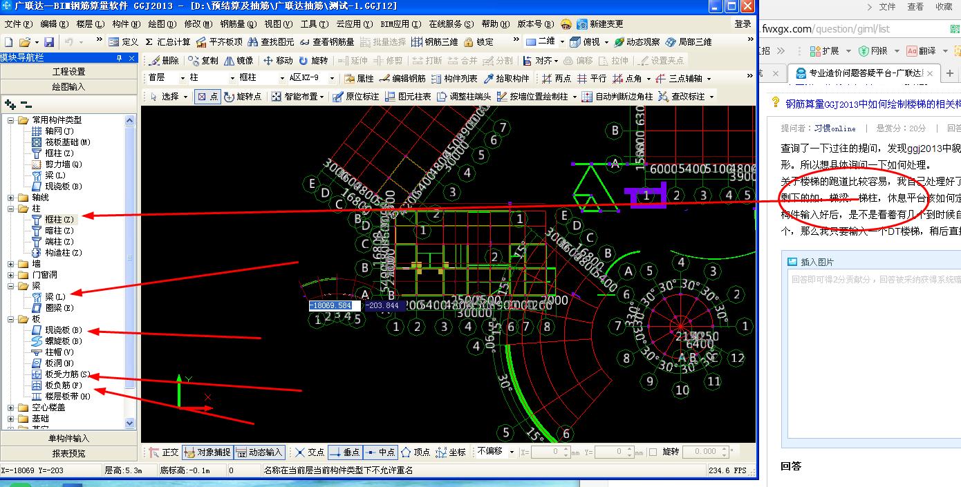Image resolution: width=961 pixels, height=487 pixels.
Task: Click the 单构件输入 button
Action: pos(69,439)
